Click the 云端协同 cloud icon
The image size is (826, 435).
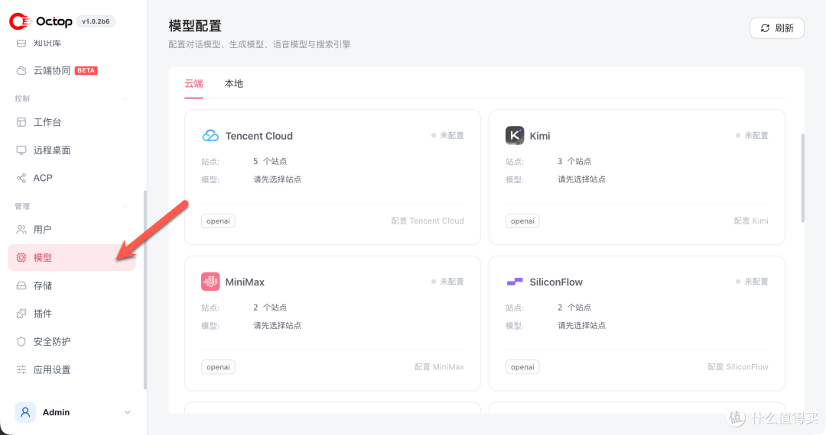click(x=21, y=70)
